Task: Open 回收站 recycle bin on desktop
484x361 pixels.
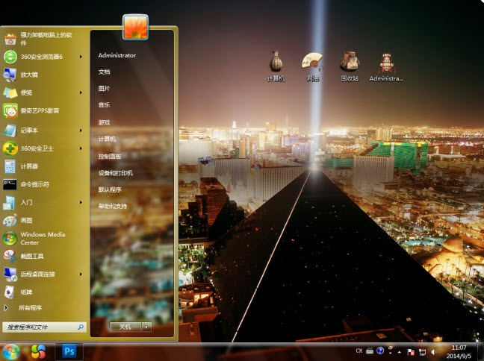Action: tap(349, 66)
